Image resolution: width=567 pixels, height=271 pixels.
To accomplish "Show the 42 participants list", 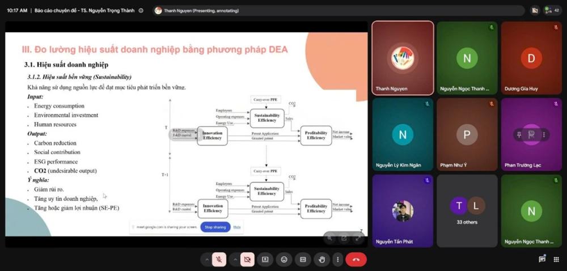I will [x=553, y=10].
